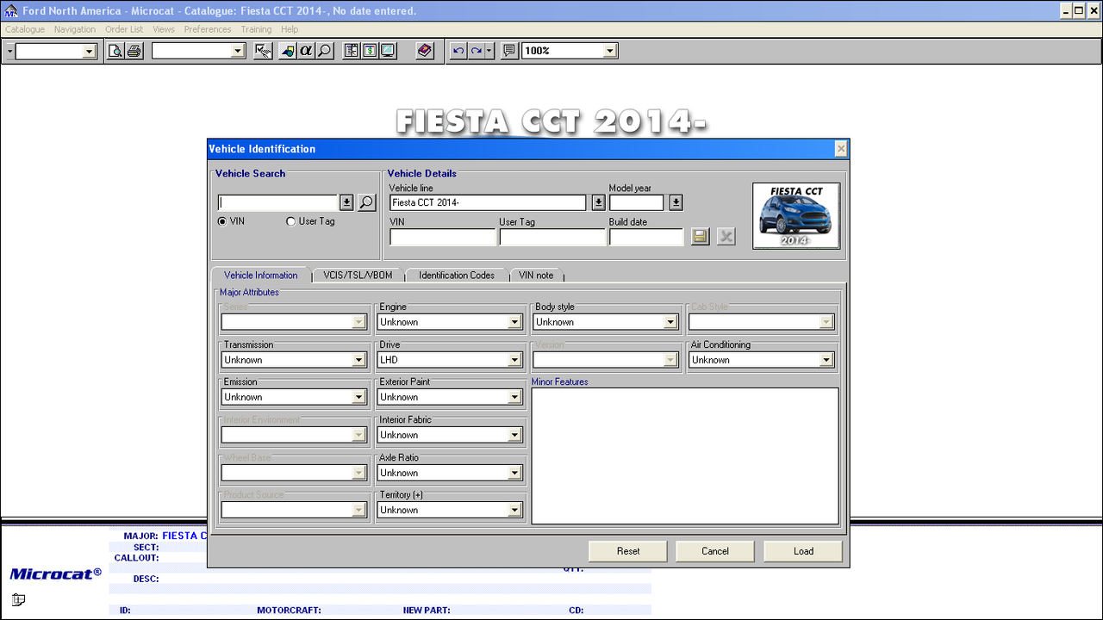Expand the Body style dropdown
Image resolution: width=1103 pixels, height=620 pixels.
(670, 322)
